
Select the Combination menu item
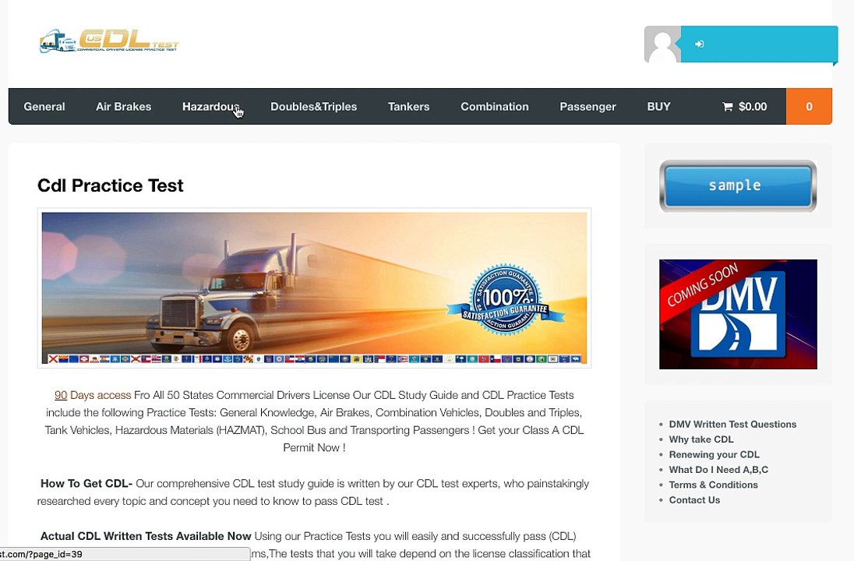[x=495, y=107]
